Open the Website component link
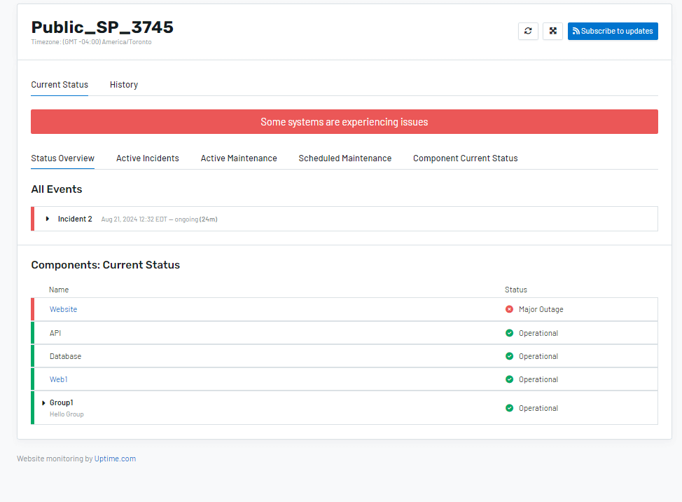This screenshot has width=682, height=502. pyautogui.click(x=63, y=309)
